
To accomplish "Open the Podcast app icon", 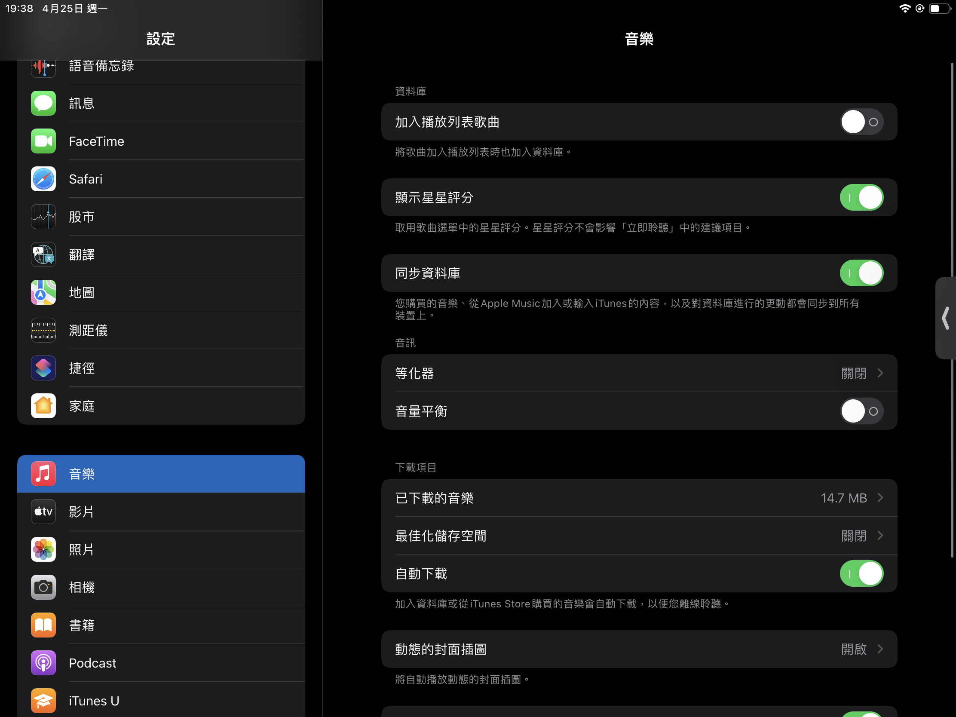I will tap(43, 663).
